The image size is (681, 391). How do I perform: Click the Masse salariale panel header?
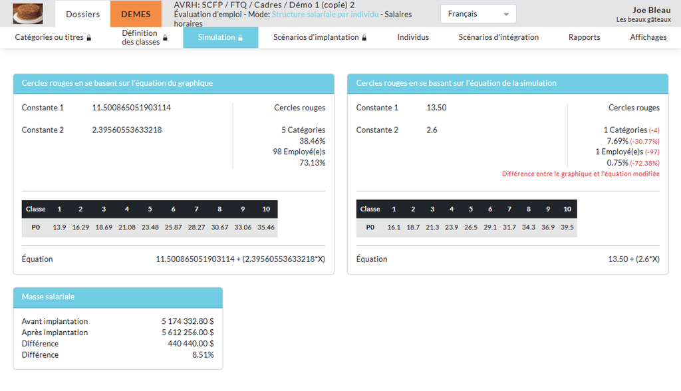[118, 297]
